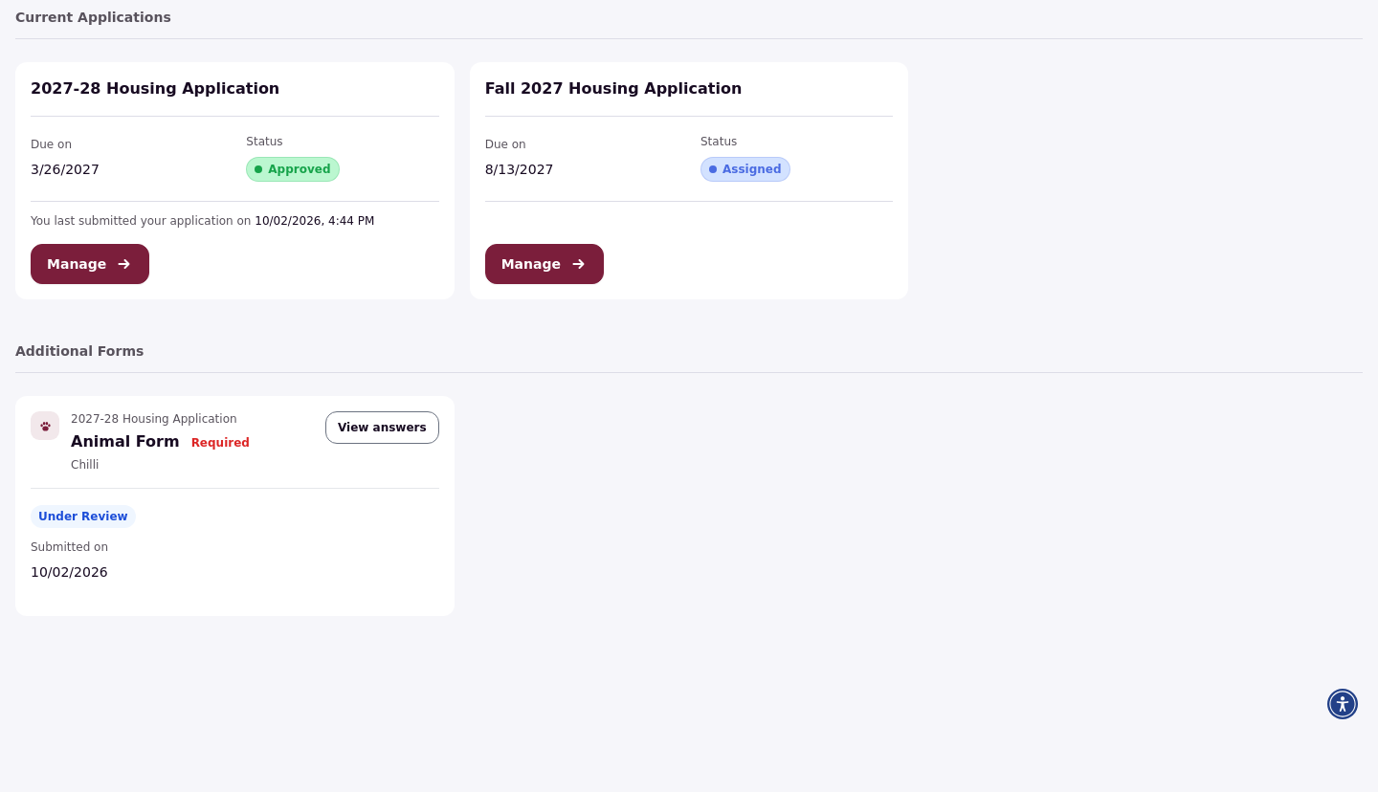1378x792 pixels.
Task: Click the submitted date 10/02/2026 under Animal Form
Action: (x=69, y=572)
